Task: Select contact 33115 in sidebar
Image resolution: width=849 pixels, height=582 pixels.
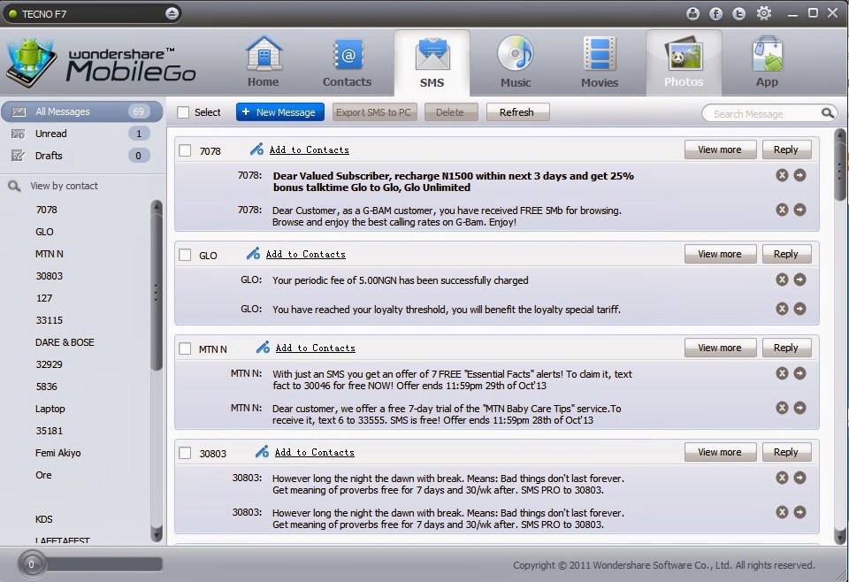Action: (50, 320)
